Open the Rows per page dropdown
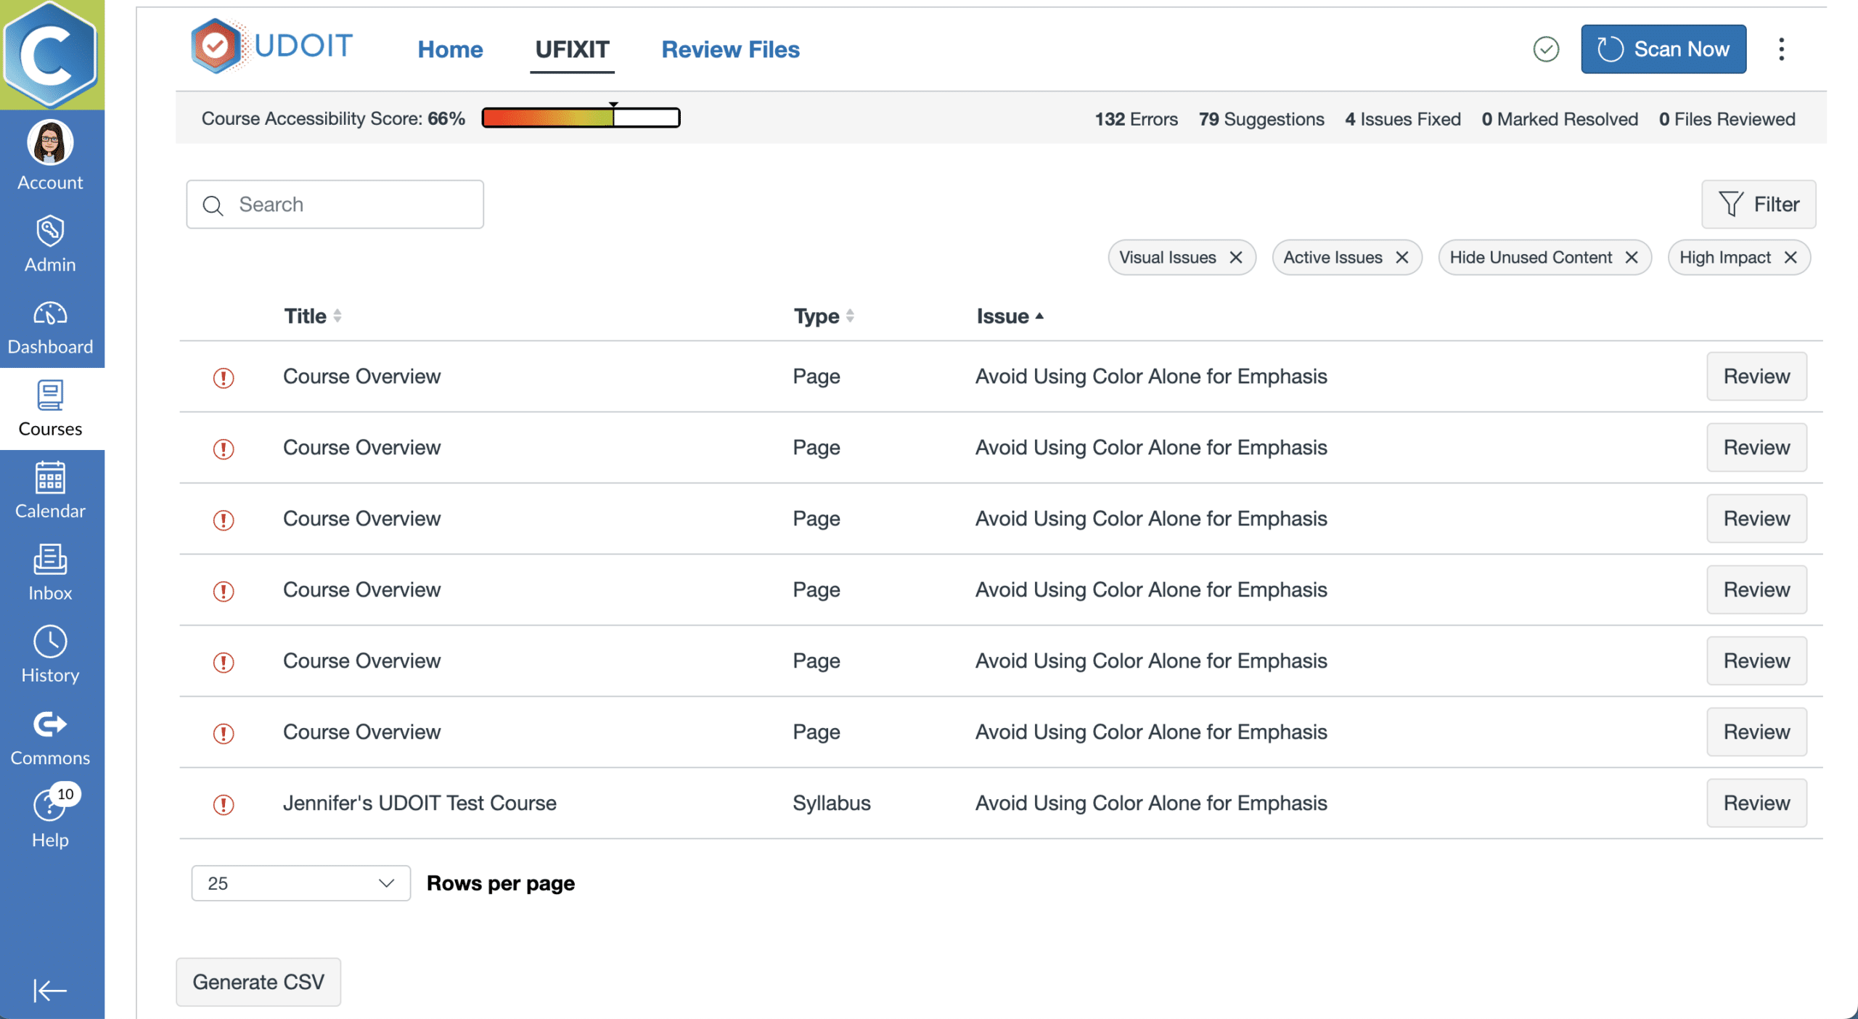This screenshot has width=1858, height=1019. tap(300, 883)
